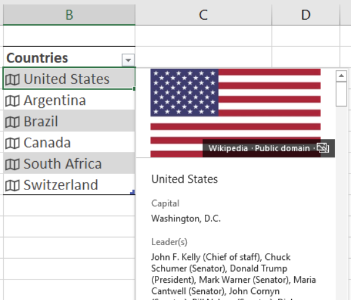Select the Argentina cell text
Image resolution: width=351 pixels, height=300 pixels.
click(55, 101)
